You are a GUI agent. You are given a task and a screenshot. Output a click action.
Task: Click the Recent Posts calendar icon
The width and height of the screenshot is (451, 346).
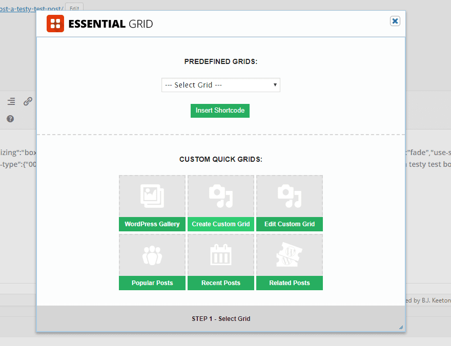220,254
